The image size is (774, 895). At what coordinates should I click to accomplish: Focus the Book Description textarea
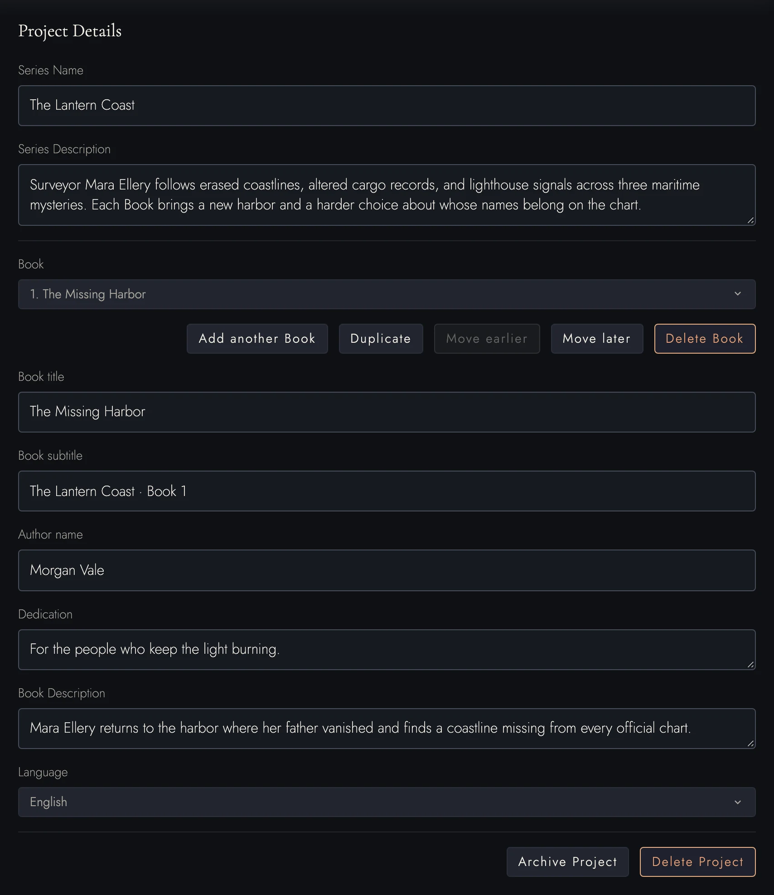387,729
